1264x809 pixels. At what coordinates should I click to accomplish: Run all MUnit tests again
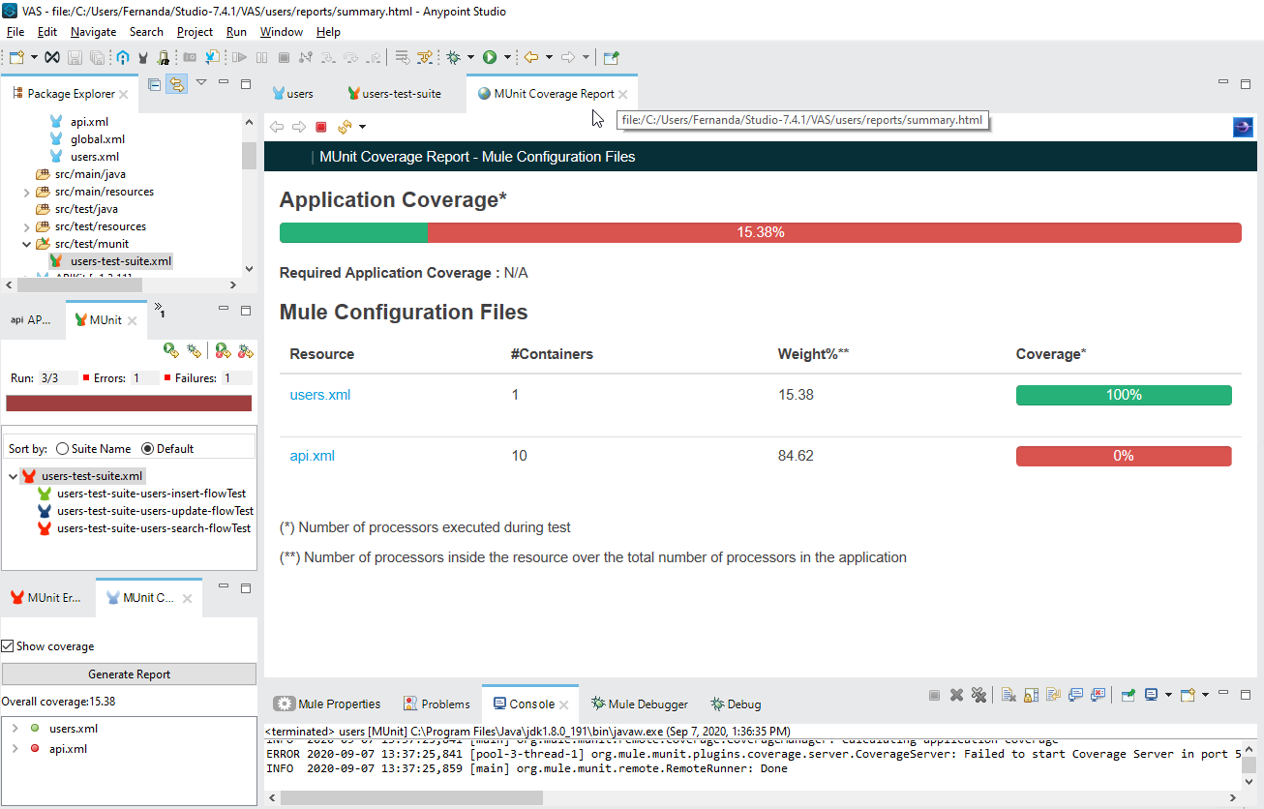(169, 349)
